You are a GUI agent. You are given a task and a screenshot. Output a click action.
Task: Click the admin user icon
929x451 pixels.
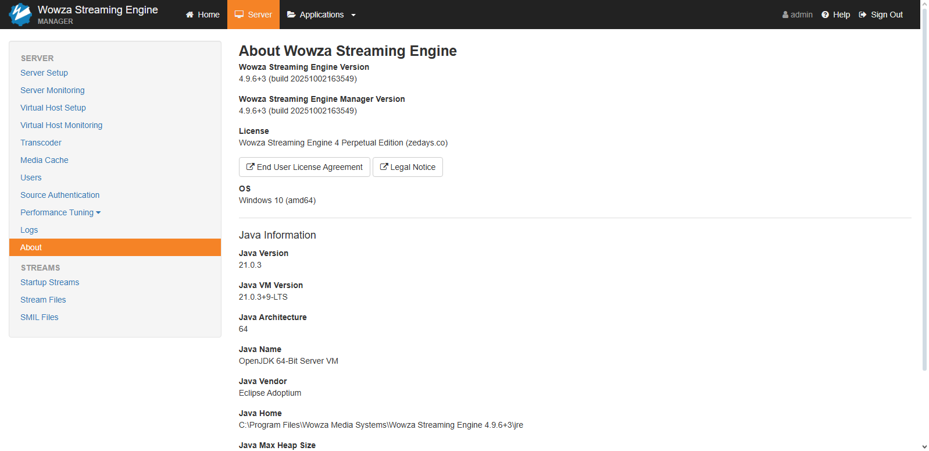[785, 15]
